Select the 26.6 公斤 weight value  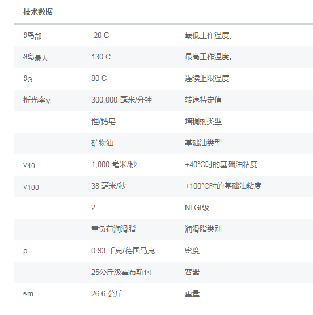(107, 293)
